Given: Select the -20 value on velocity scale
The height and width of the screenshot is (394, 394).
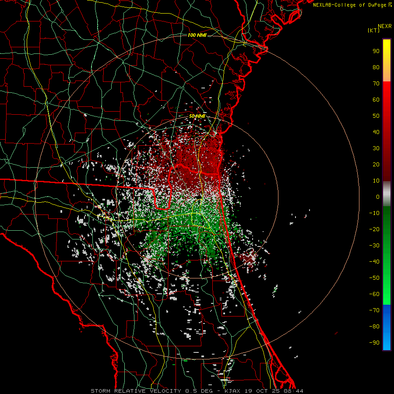Looking at the screenshot, I should 374,229.
